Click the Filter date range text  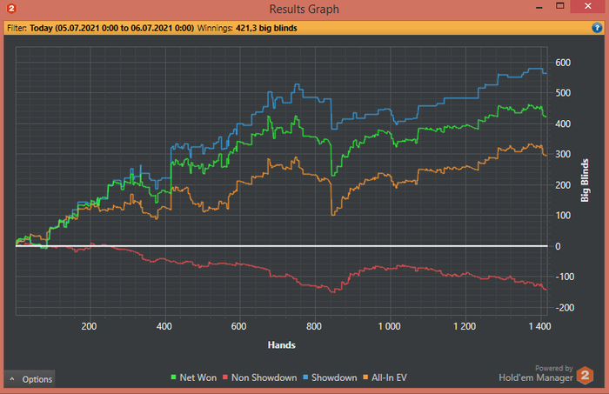[112, 28]
